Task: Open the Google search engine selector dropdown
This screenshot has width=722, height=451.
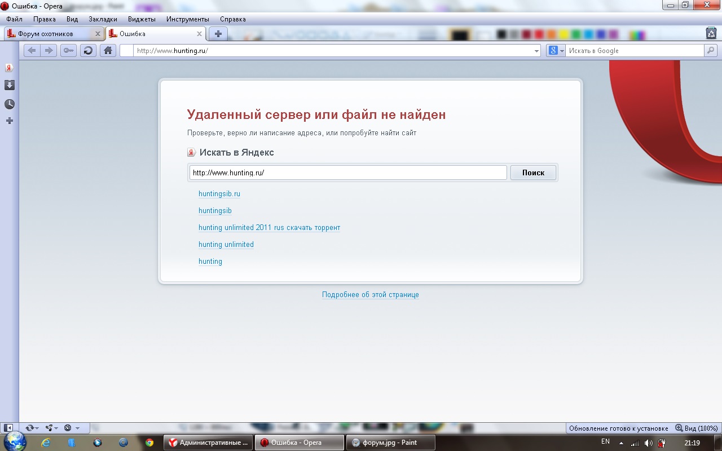Action: pyautogui.click(x=556, y=51)
